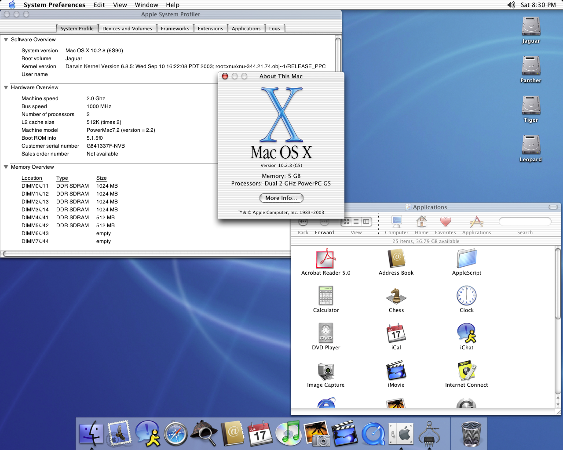Launch Safari compass icon in the Dock

point(176,433)
